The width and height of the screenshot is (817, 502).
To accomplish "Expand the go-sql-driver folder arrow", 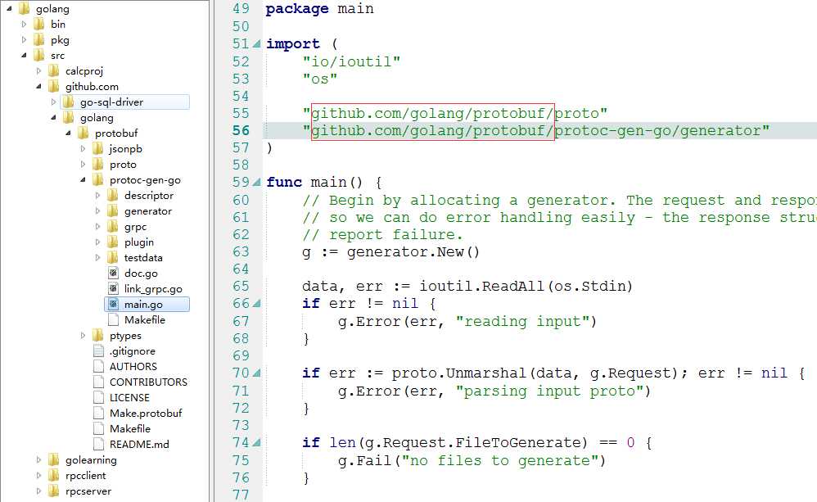I will pyautogui.click(x=53, y=102).
